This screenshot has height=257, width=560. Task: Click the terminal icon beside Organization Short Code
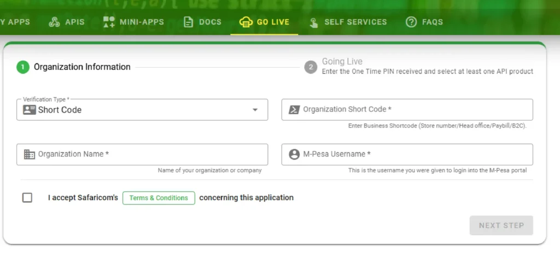tap(294, 109)
